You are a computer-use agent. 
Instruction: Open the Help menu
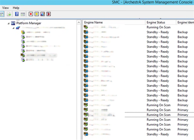(x=16, y=8)
